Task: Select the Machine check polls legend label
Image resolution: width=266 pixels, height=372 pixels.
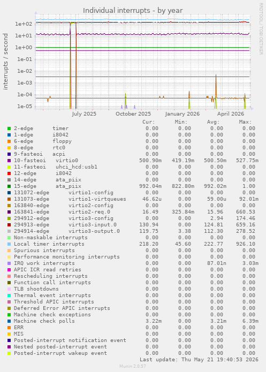Action: pyautogui.click(x=44, y=321)
